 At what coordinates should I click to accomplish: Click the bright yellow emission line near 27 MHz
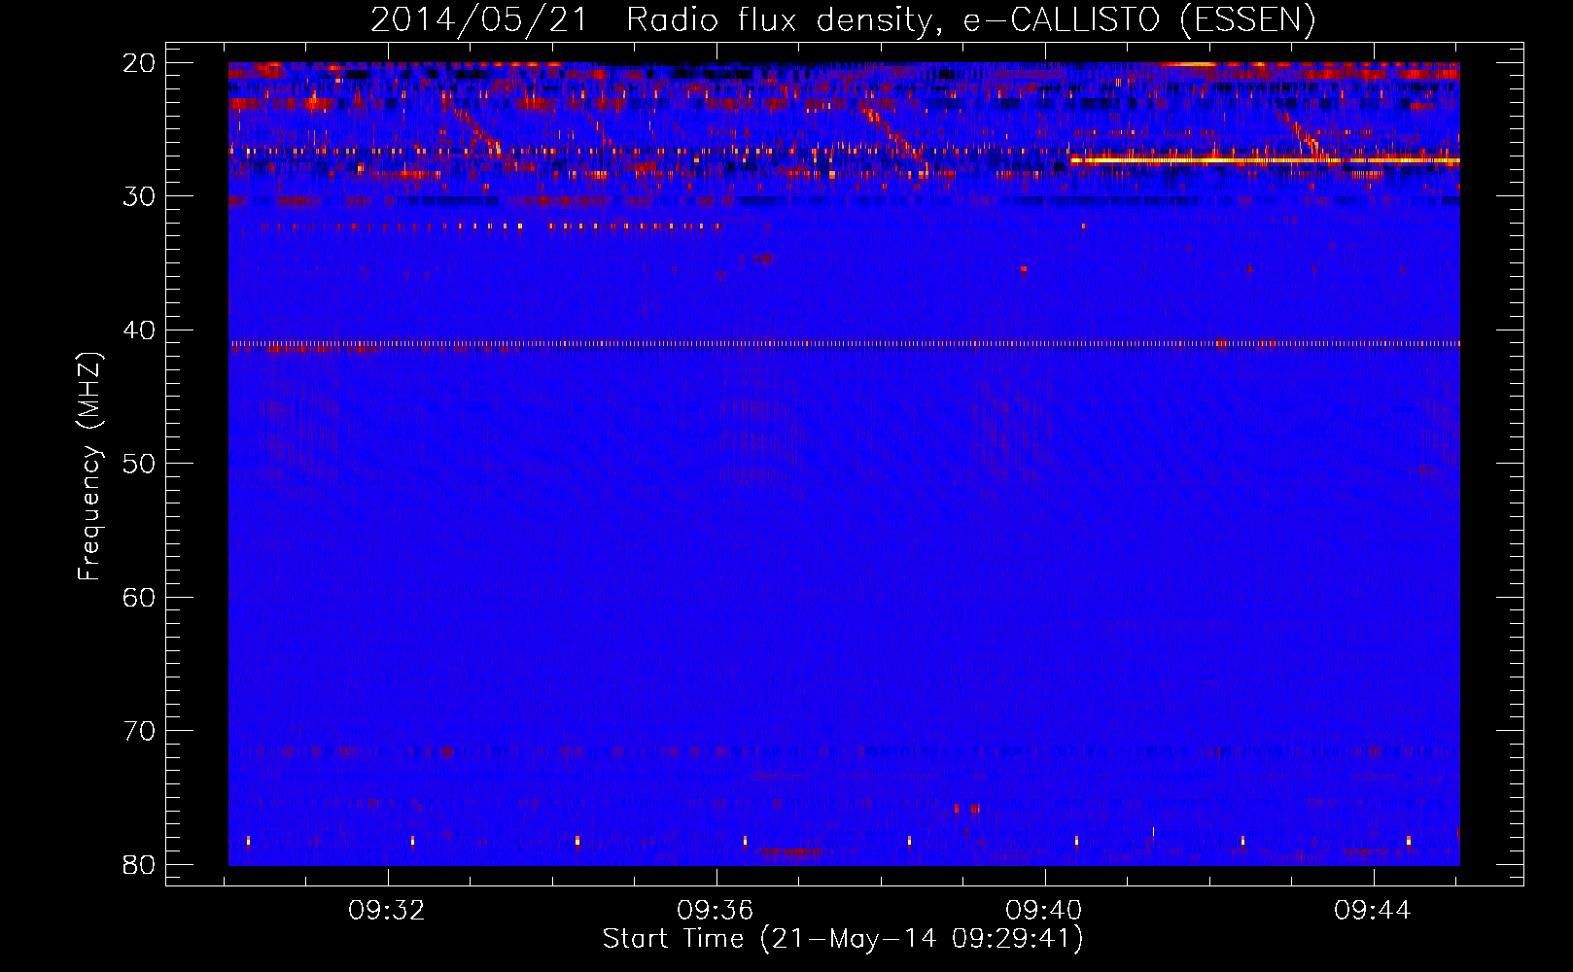tap(1265, 160)
